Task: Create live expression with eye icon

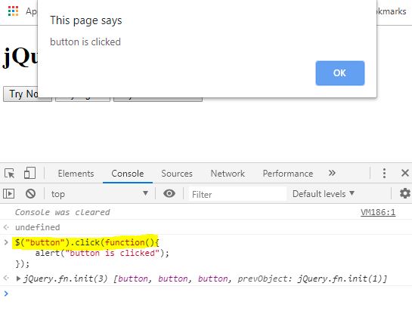Action: [169, 194]
